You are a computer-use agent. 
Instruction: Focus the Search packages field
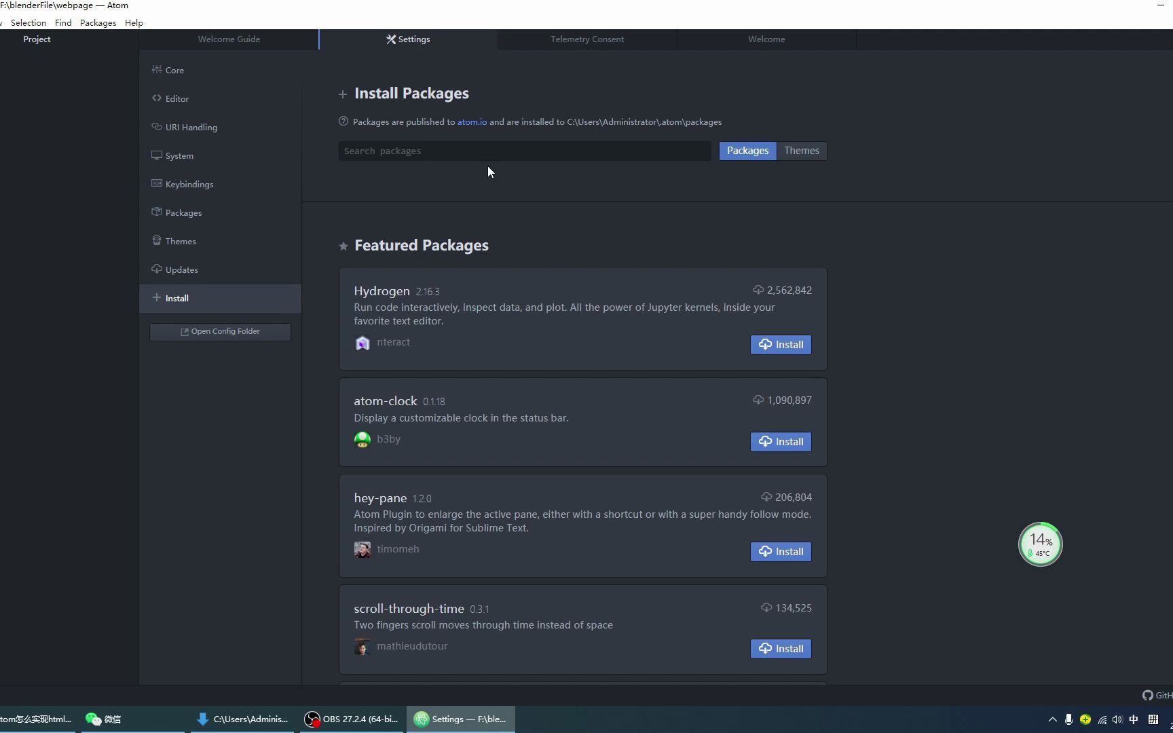click(525, 151)
